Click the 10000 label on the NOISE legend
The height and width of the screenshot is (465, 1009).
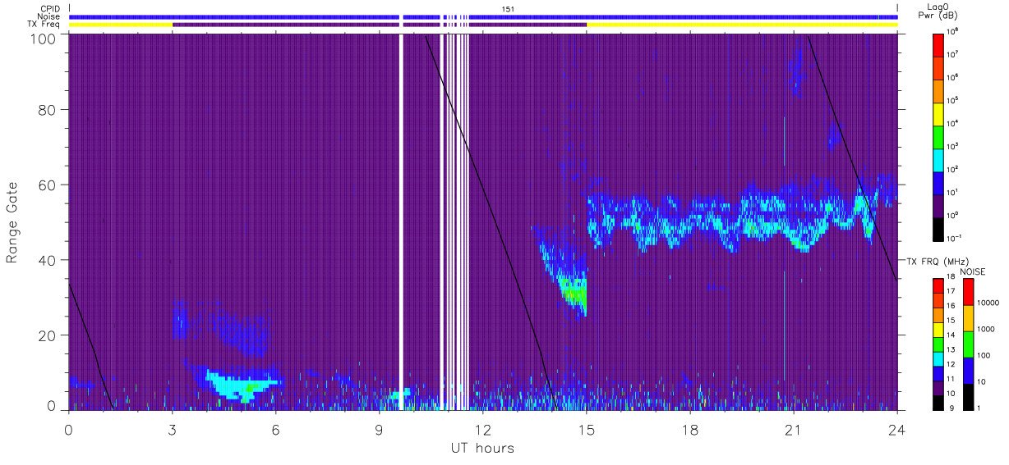987,303
